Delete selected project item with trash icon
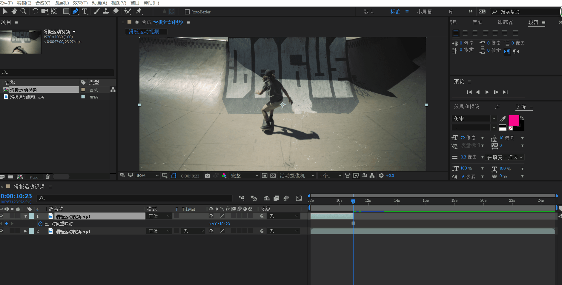562x285 pixels. click(47, 177)
